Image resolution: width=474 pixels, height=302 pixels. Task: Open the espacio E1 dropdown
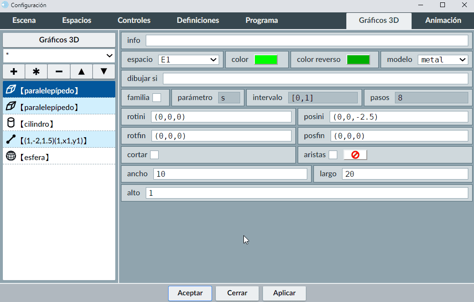point(188,60)
